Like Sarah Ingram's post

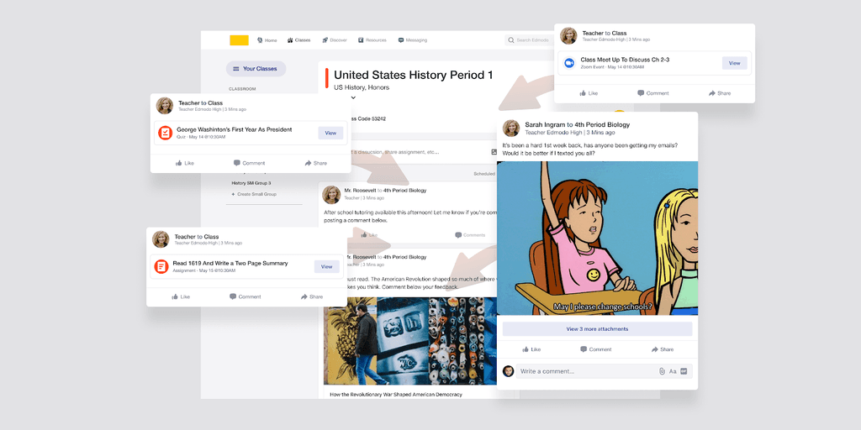tap(531, 349)
